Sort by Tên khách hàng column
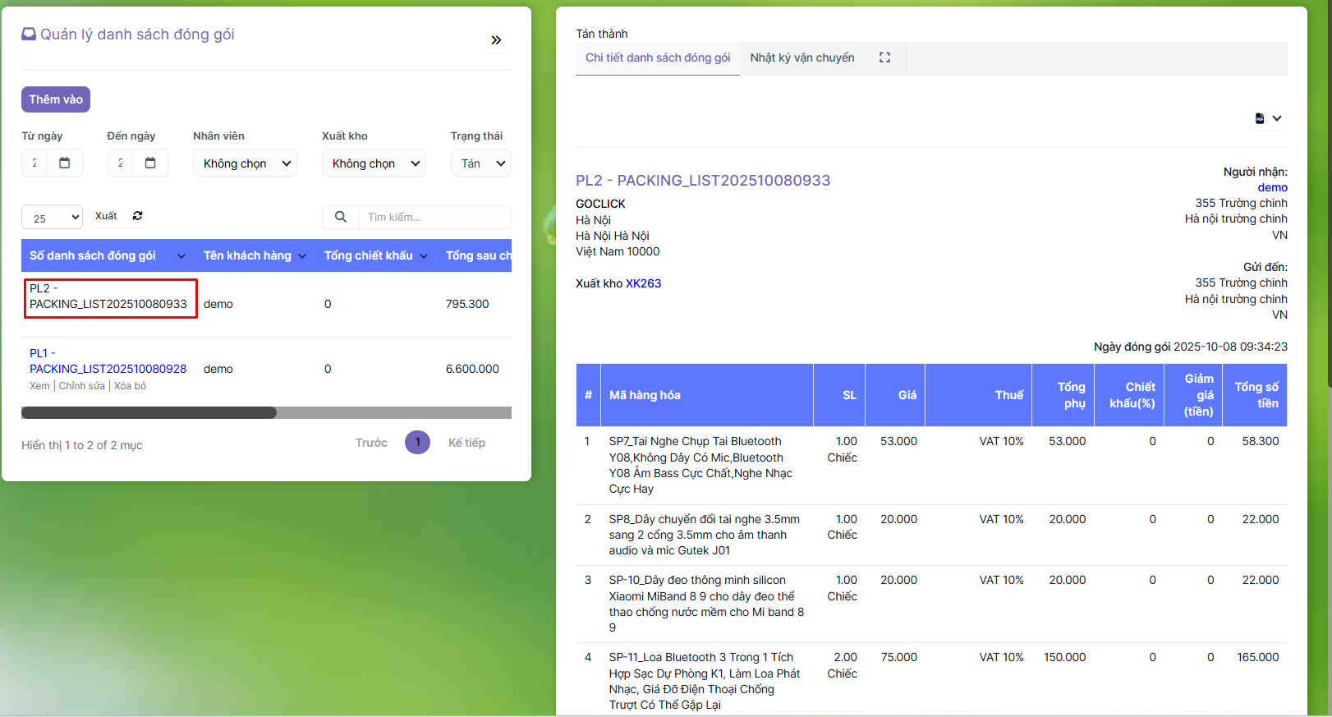 (x=255, y=255)
